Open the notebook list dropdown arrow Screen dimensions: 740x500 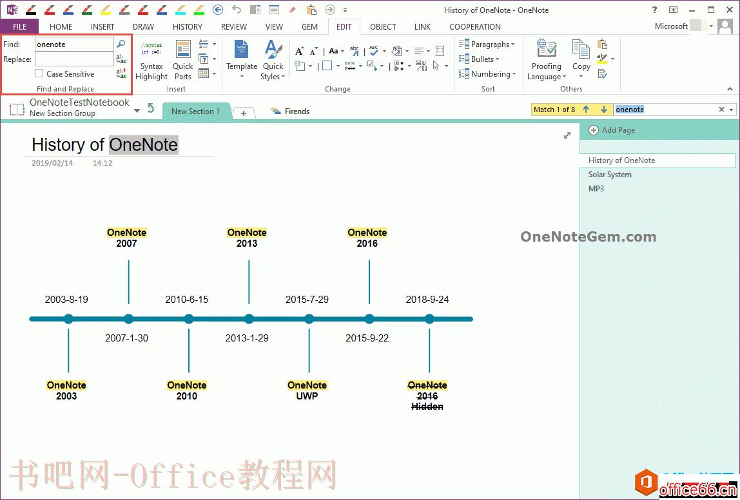click(137, 110)
